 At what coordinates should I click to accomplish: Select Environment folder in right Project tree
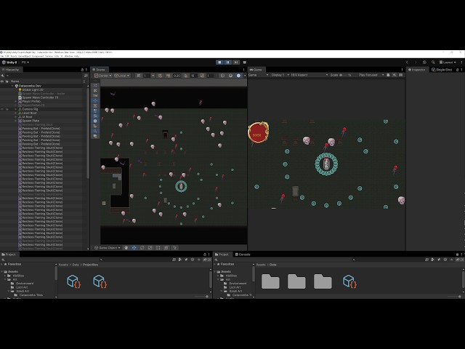tap(235, 283)
